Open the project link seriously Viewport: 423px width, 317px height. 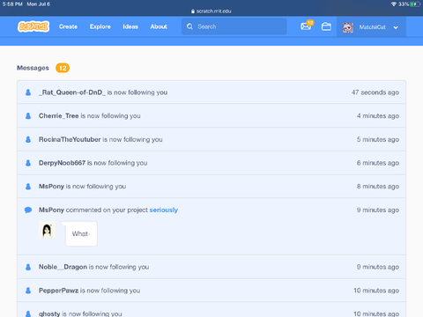click(164, 210)
